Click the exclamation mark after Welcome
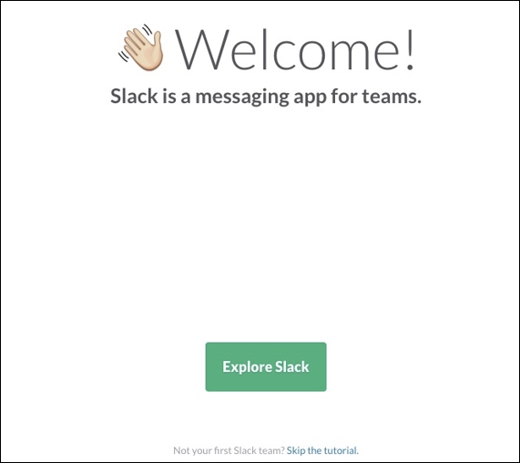The image size is (520, 463). [410, 49]
